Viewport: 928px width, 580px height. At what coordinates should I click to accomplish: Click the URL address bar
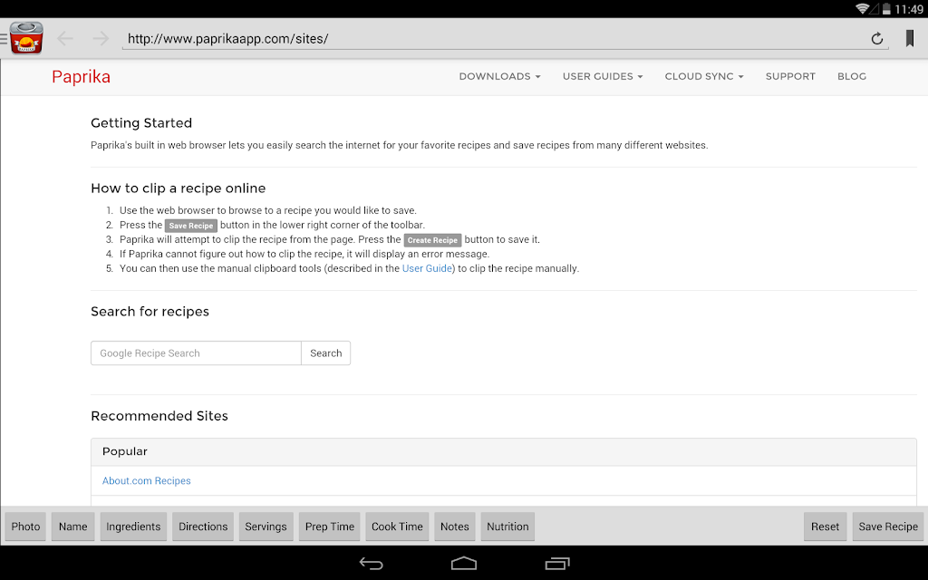click(x=505, y=38)
